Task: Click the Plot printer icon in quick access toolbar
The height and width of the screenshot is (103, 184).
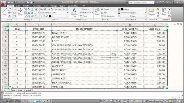Action: click(28, 2)
